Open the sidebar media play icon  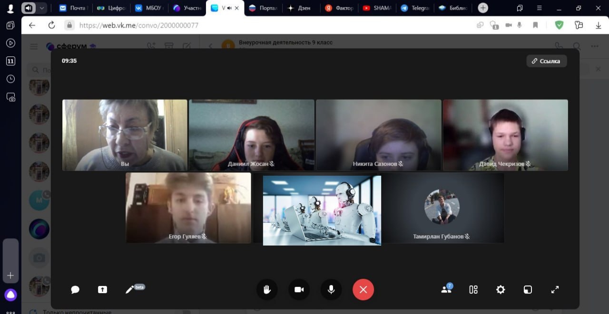(x=10, y=43)
